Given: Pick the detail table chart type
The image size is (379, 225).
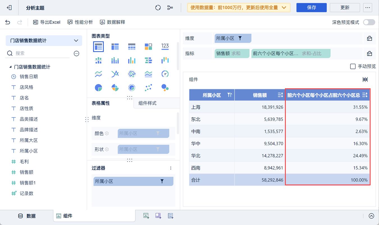Looking at the screenshot, I should tap(132, 47).
